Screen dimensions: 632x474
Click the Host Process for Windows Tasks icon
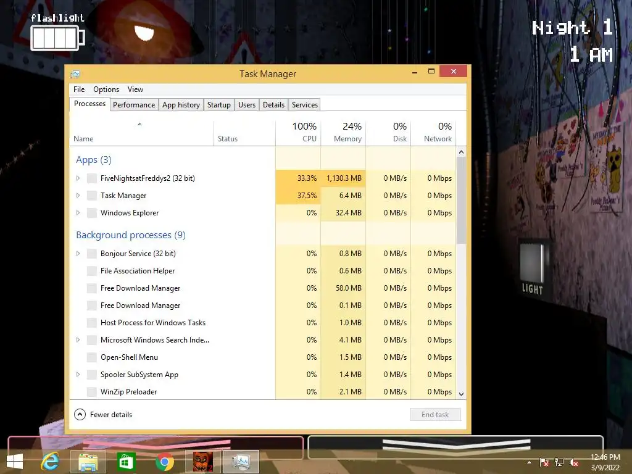pos(92,322)
